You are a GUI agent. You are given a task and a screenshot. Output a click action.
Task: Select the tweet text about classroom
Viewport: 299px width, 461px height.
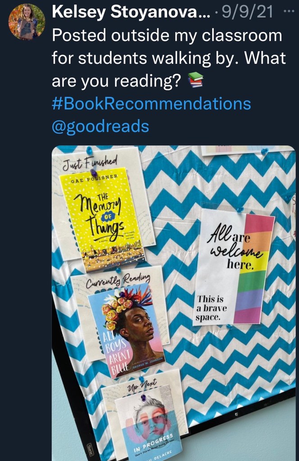[169, 58]
